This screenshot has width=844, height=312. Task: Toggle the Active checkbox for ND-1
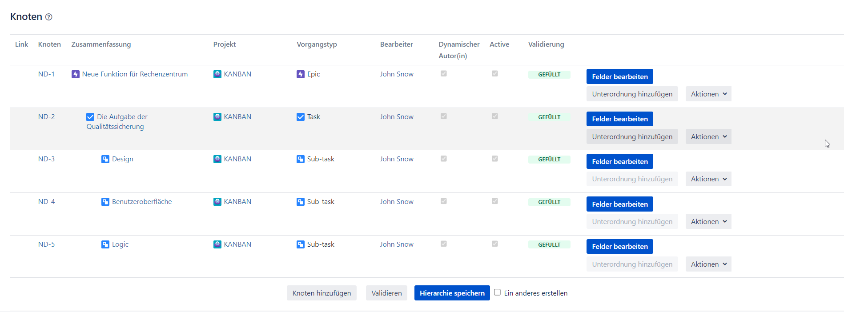point(494,74)
